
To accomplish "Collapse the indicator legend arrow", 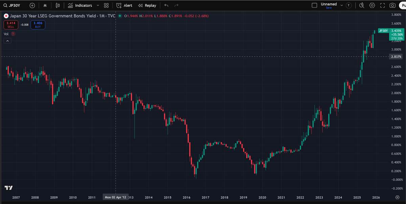I will pyautogui.click(x=8, y=41).
